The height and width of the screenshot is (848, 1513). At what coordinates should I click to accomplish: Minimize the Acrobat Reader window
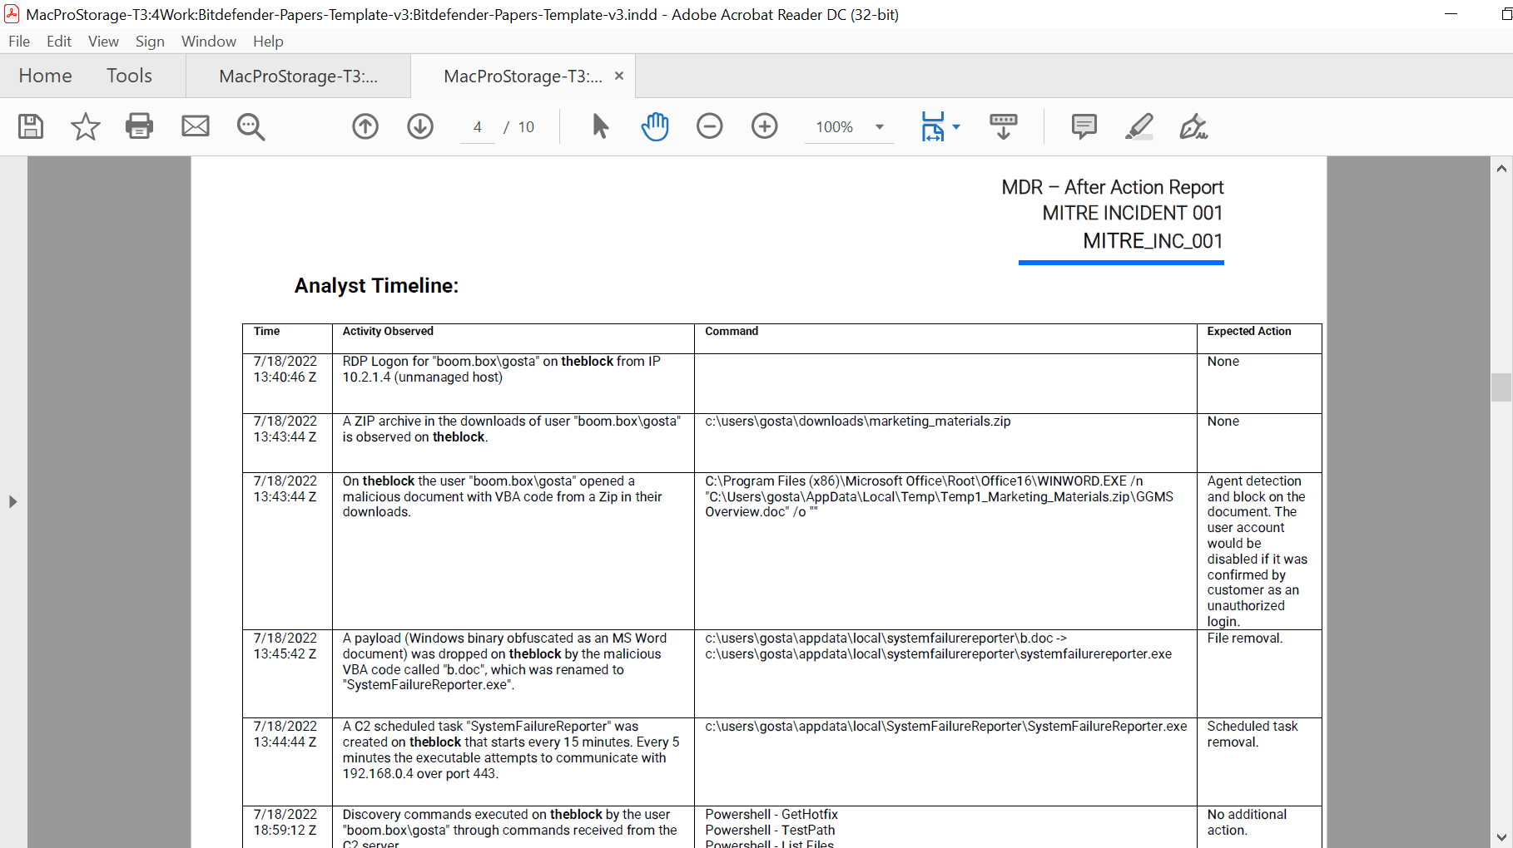coord(1451,14)
